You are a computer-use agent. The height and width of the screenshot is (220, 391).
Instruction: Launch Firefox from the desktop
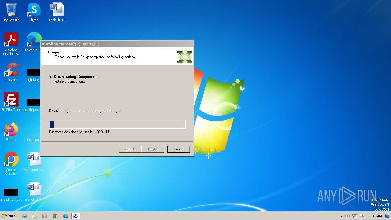coord(11,132)
